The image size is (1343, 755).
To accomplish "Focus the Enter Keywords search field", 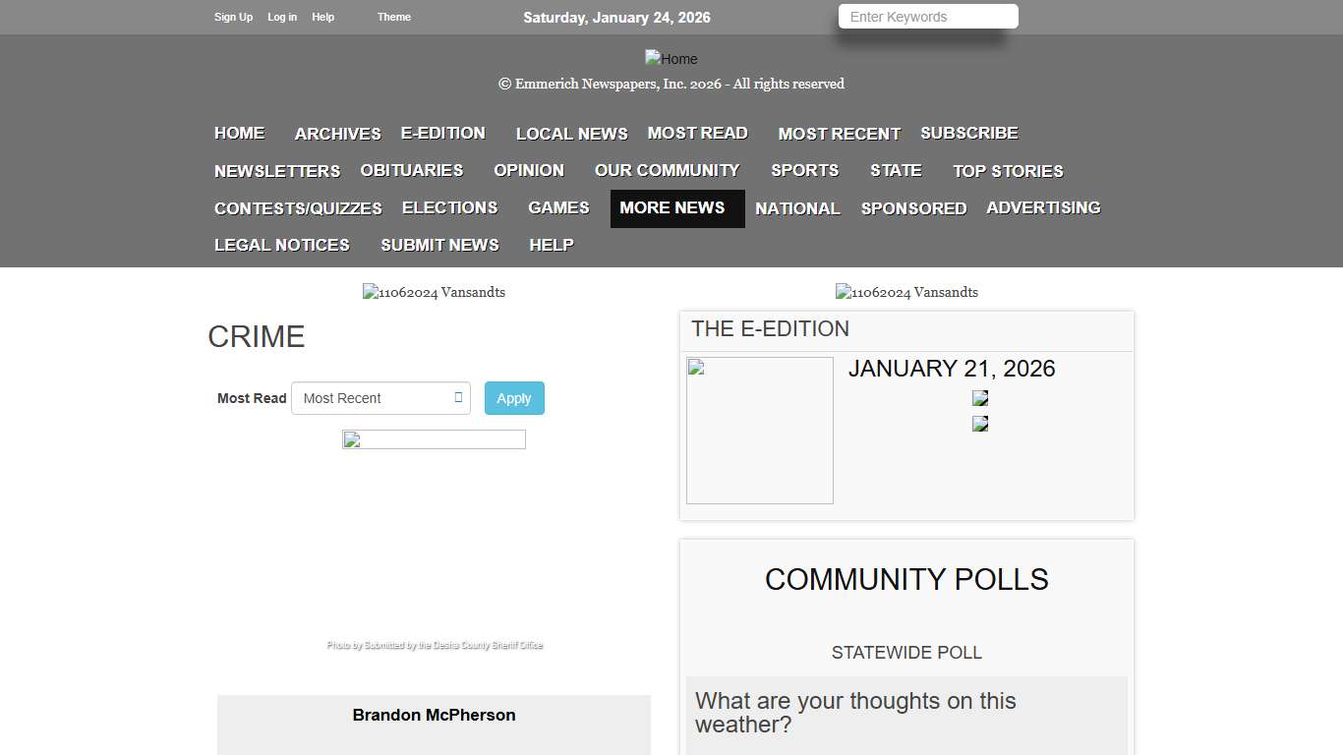I will 927,17.
